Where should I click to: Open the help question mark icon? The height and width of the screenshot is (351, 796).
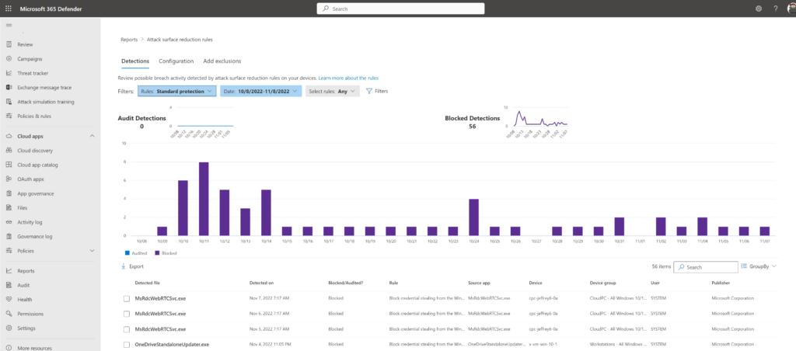pos(775,9)
